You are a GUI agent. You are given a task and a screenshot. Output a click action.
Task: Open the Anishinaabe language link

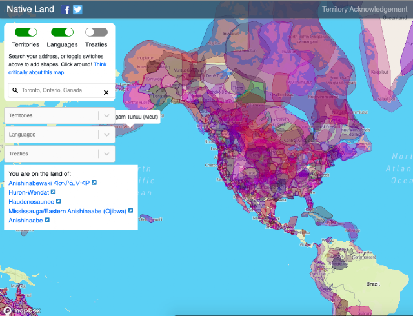(26, 221)
